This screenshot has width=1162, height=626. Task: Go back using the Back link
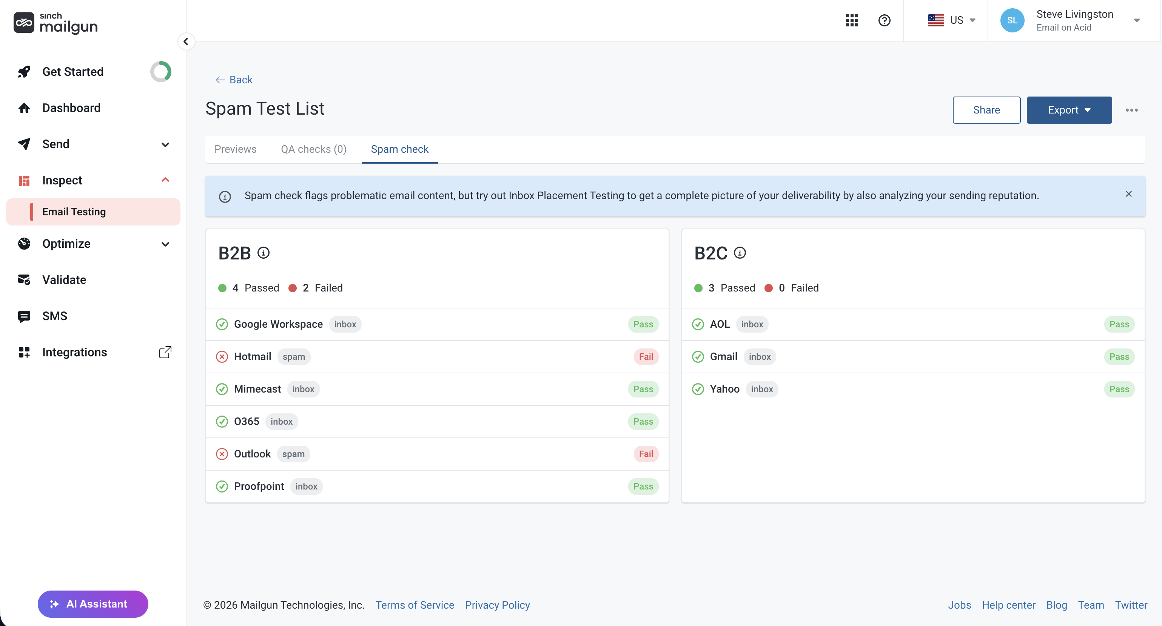click(x=234, y=80)
